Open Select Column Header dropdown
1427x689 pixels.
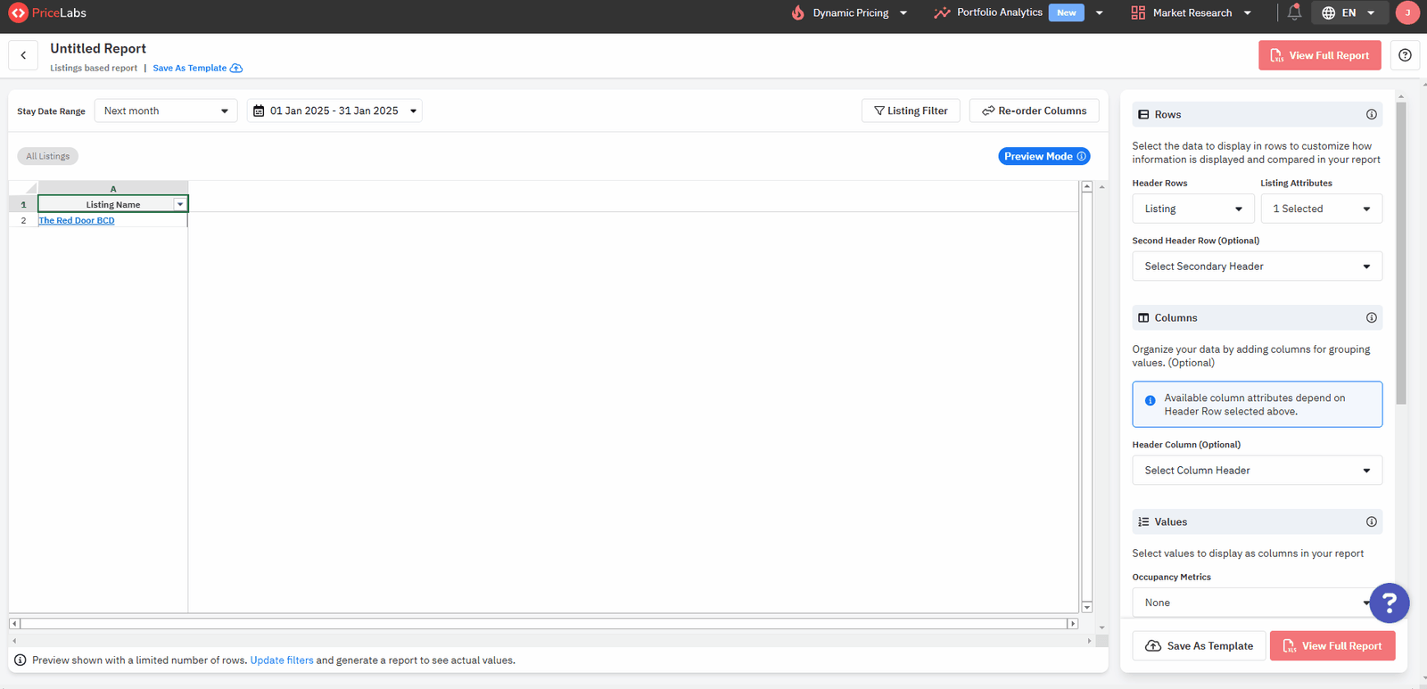[1258, 471]
